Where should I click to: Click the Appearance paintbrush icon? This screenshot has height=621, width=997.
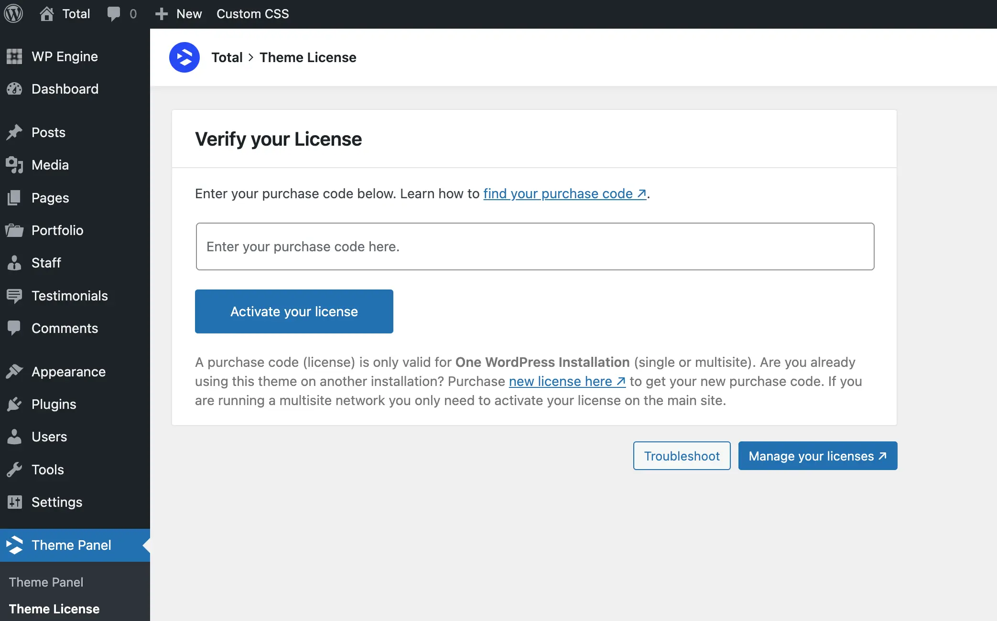coord(14,372)
